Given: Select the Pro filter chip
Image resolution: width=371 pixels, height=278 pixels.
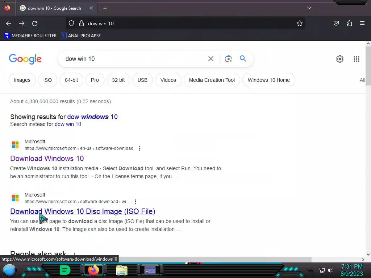Looking at the screenshot, I should 95,80.
